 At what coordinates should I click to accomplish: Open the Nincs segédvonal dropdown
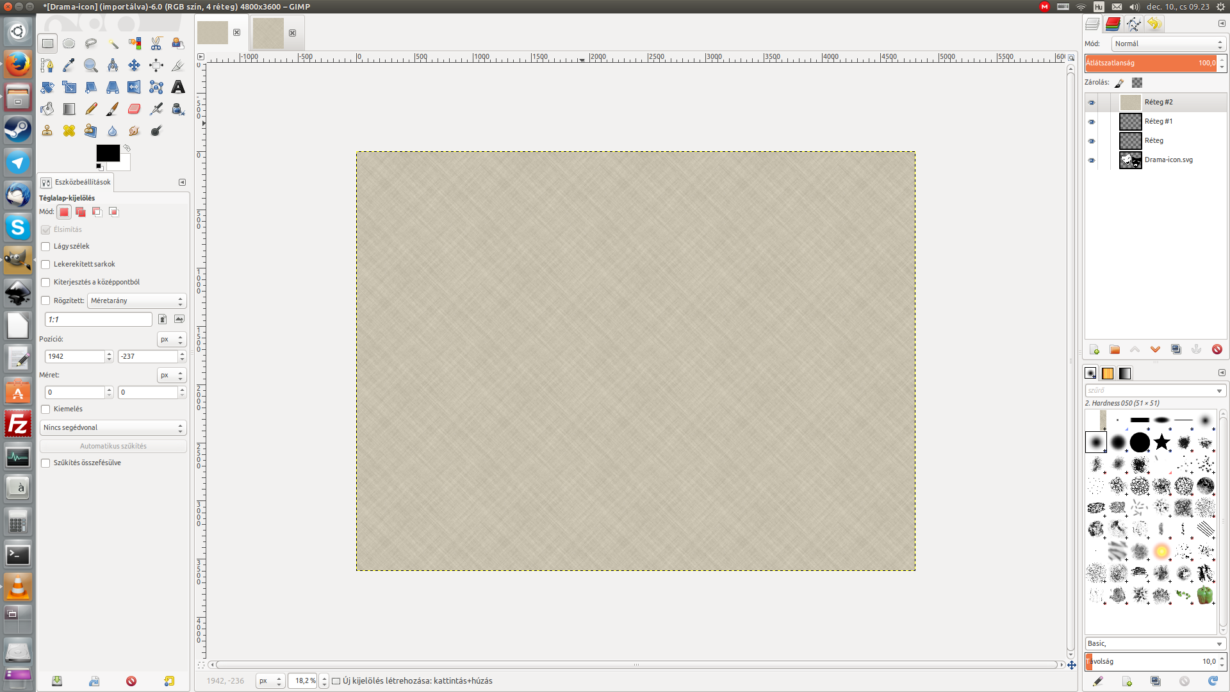[113, 427]
